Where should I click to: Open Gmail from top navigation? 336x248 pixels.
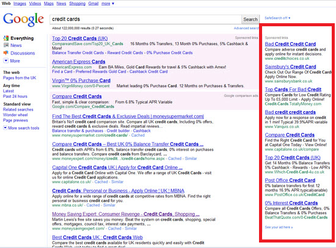(93, 4)
